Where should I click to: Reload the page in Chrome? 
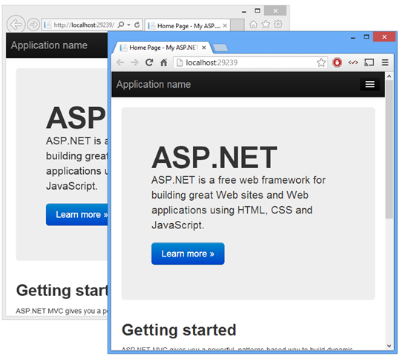click(x=149, y=62)
